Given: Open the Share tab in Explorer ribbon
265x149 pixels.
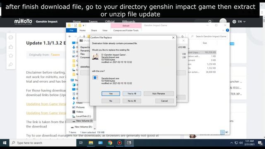Looking at the screenshot, I should pos(94,30).
